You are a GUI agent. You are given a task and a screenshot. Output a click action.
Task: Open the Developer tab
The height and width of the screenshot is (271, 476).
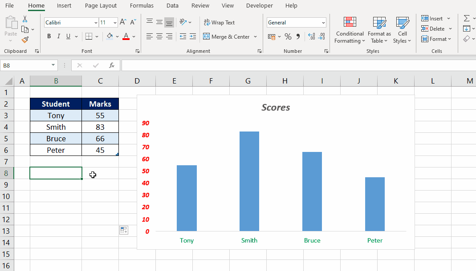259,6
